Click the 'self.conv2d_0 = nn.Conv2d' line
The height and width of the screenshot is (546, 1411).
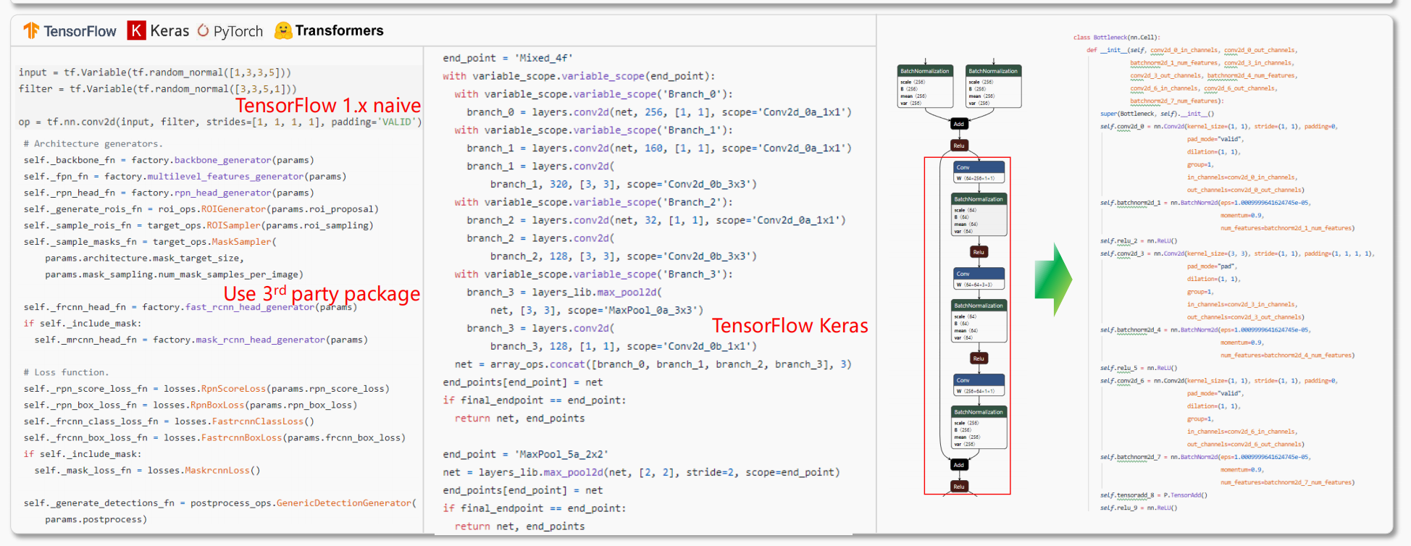[x=1219, y=127]
